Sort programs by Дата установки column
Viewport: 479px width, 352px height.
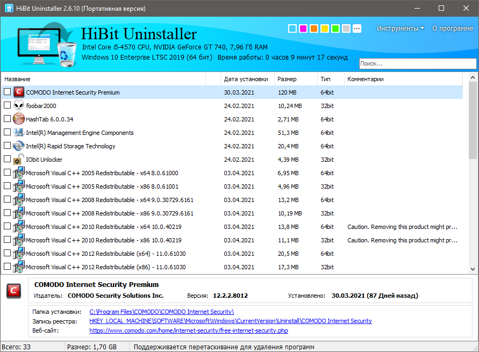246,79
